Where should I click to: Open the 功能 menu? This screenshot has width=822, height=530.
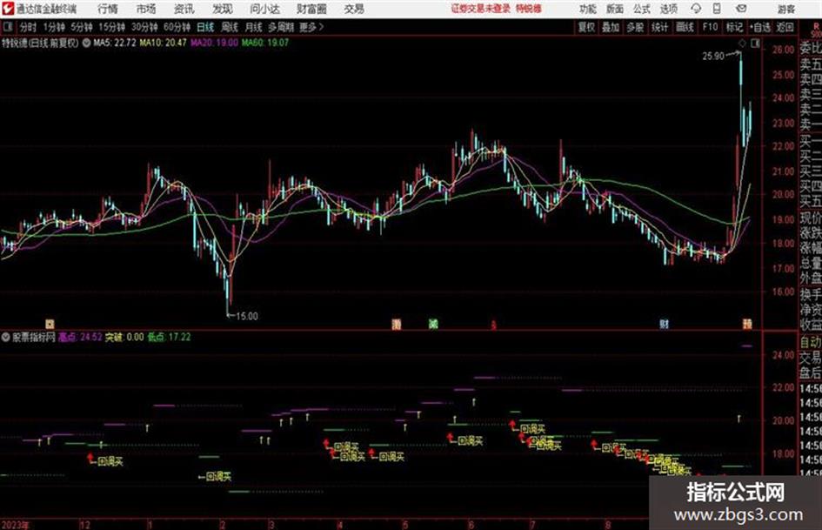588,9
